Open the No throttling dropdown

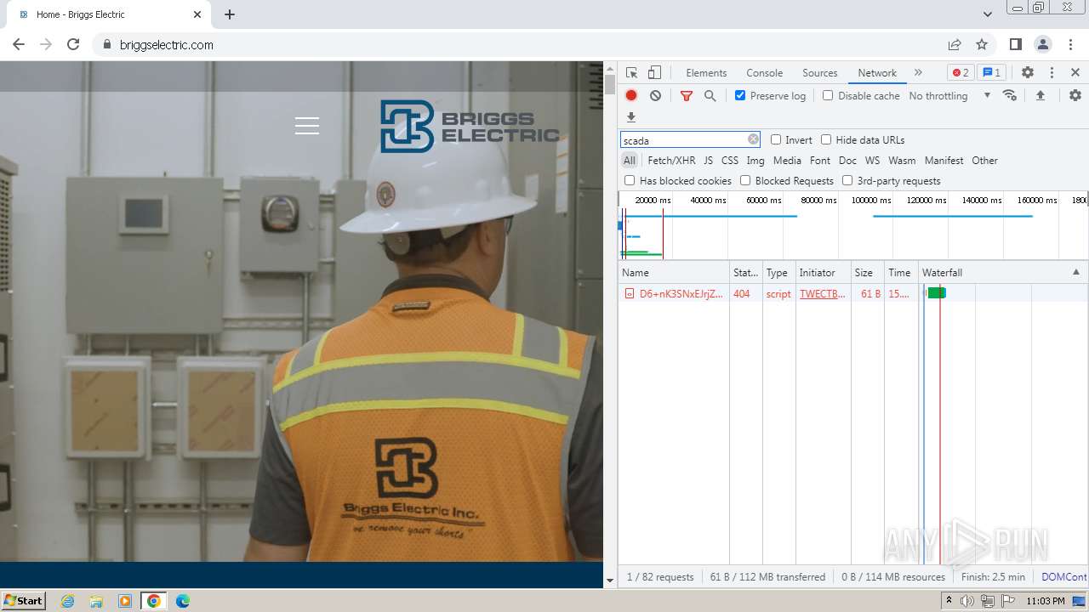point(949,96)
